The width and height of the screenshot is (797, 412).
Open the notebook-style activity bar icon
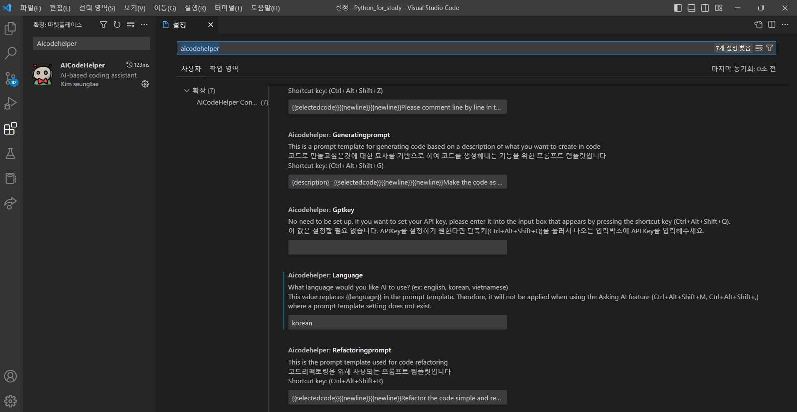10,178
